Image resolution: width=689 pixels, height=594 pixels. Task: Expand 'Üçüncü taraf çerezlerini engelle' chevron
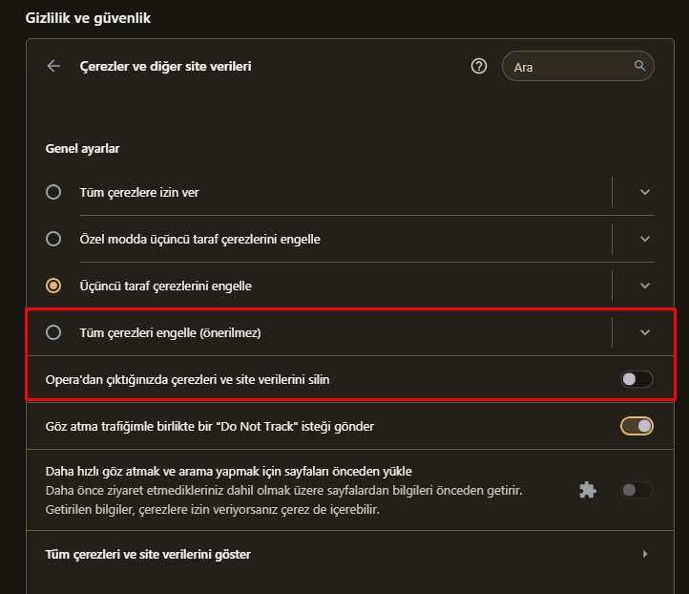(645, 286)
